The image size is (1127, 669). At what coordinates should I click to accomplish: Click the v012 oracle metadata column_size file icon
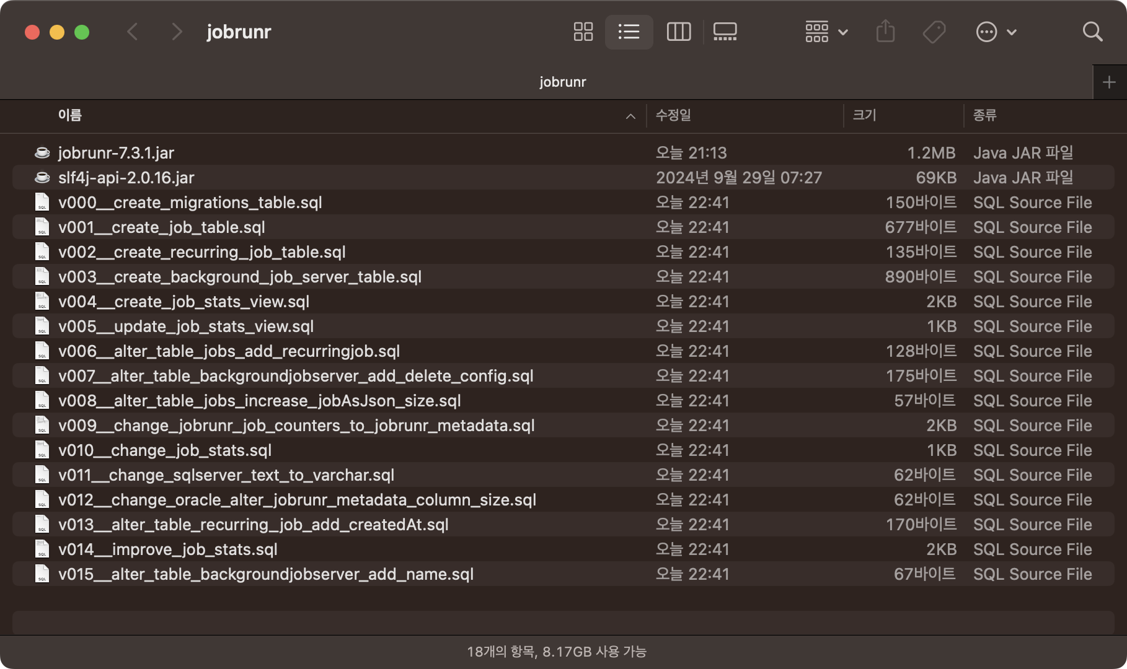click(x=42, y=499)
